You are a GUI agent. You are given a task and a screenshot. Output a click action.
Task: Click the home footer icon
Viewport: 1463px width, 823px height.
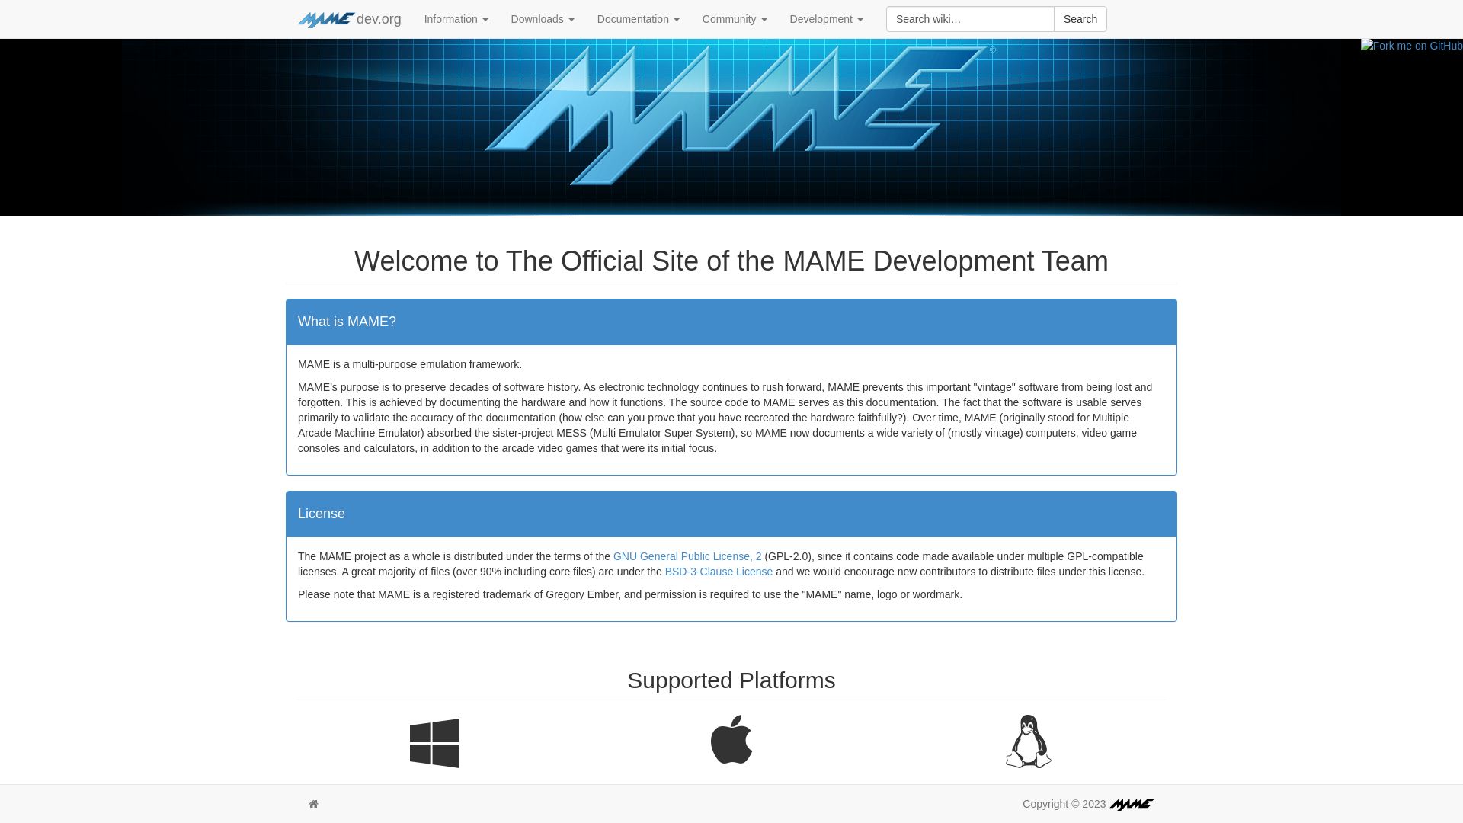pos(313,803)
